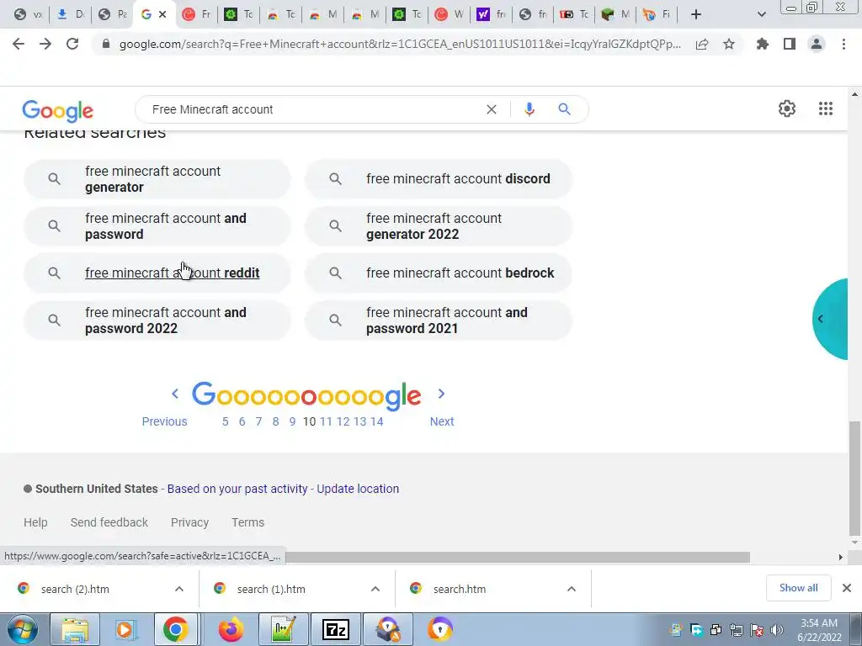Open a new browser tab
Screen dimensions: 862x646
696,14
